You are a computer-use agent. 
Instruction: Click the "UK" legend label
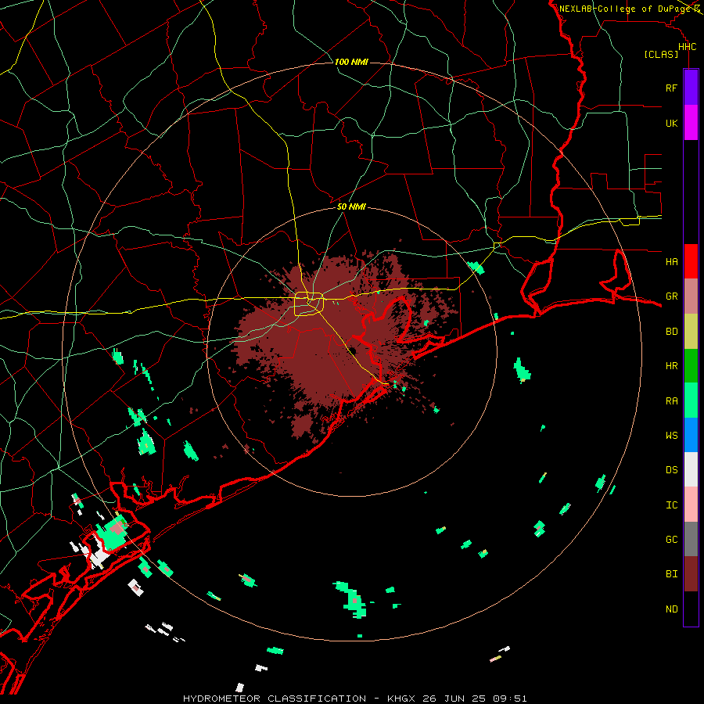[x=671, y=123]
